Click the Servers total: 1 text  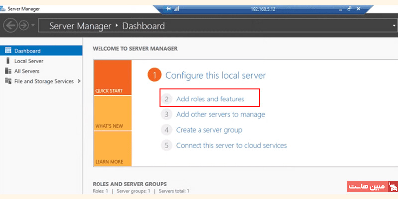point(174,191)
